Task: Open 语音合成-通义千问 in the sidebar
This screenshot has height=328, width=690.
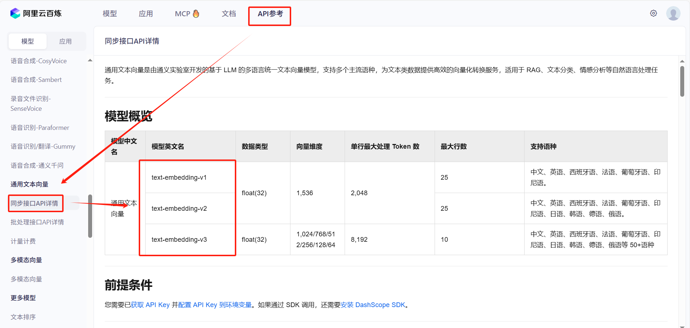Action: point(37,166)
